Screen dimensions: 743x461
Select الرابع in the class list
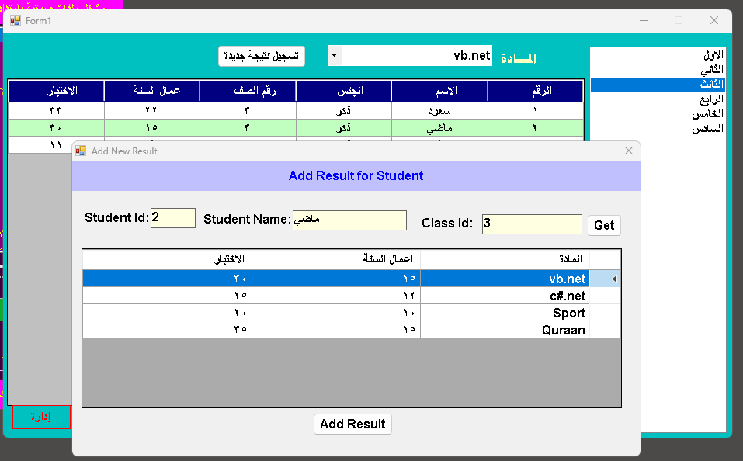658,99
